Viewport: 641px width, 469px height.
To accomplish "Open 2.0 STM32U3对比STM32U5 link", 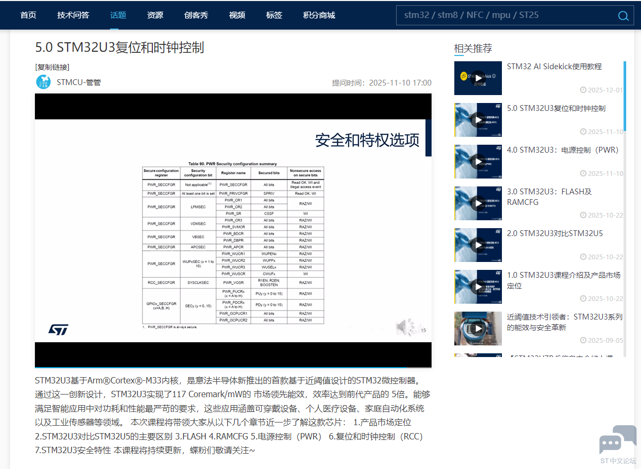I will coord(555,233).
